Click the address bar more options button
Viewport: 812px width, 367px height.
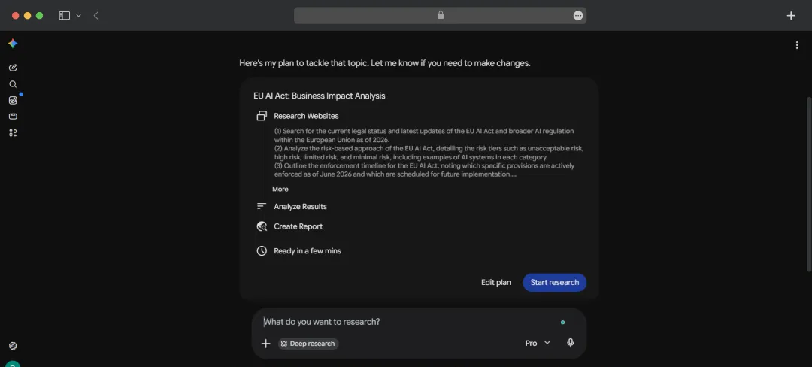[578, 16]
